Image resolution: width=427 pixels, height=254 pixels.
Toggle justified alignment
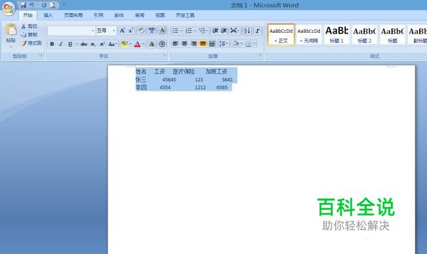(x=202, y=44)
